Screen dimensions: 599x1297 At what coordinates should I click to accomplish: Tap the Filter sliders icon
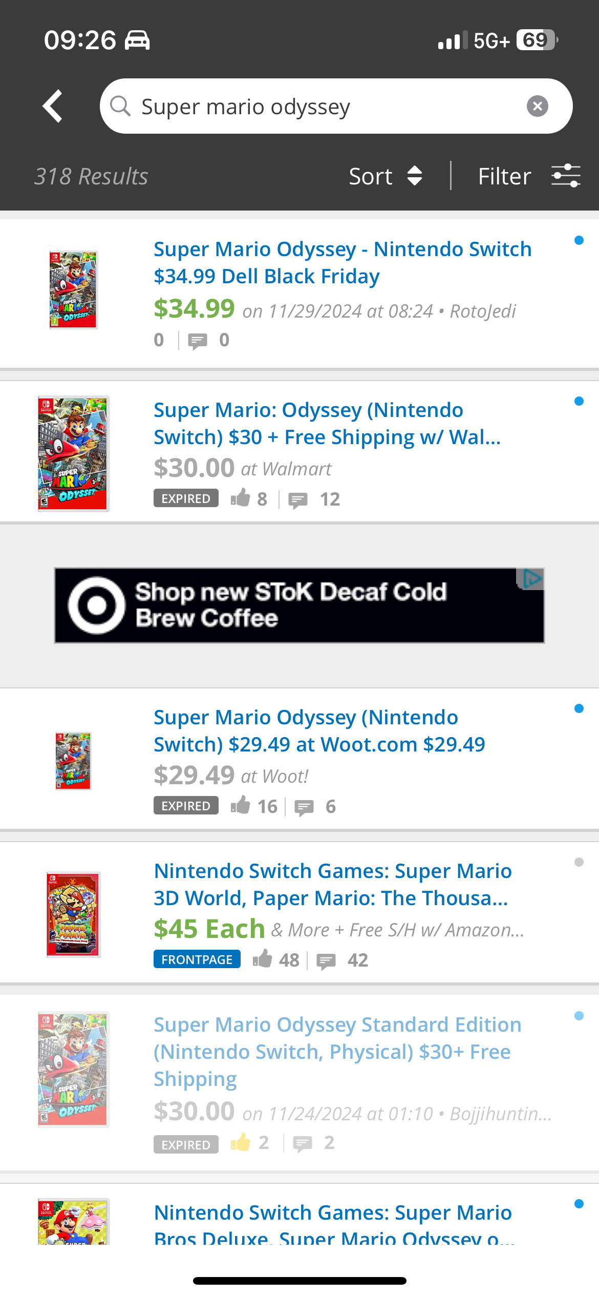(x=565, y=176)
